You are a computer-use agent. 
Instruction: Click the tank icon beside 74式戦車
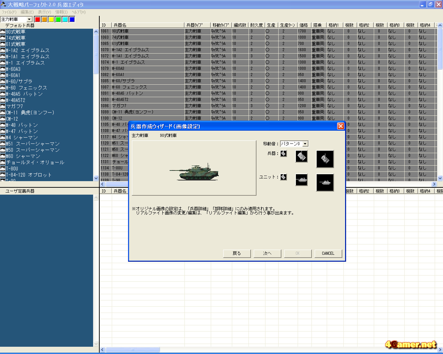(x=3, y=38)
